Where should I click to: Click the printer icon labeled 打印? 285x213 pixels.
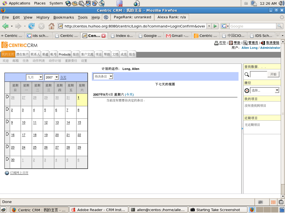point(216,43)
